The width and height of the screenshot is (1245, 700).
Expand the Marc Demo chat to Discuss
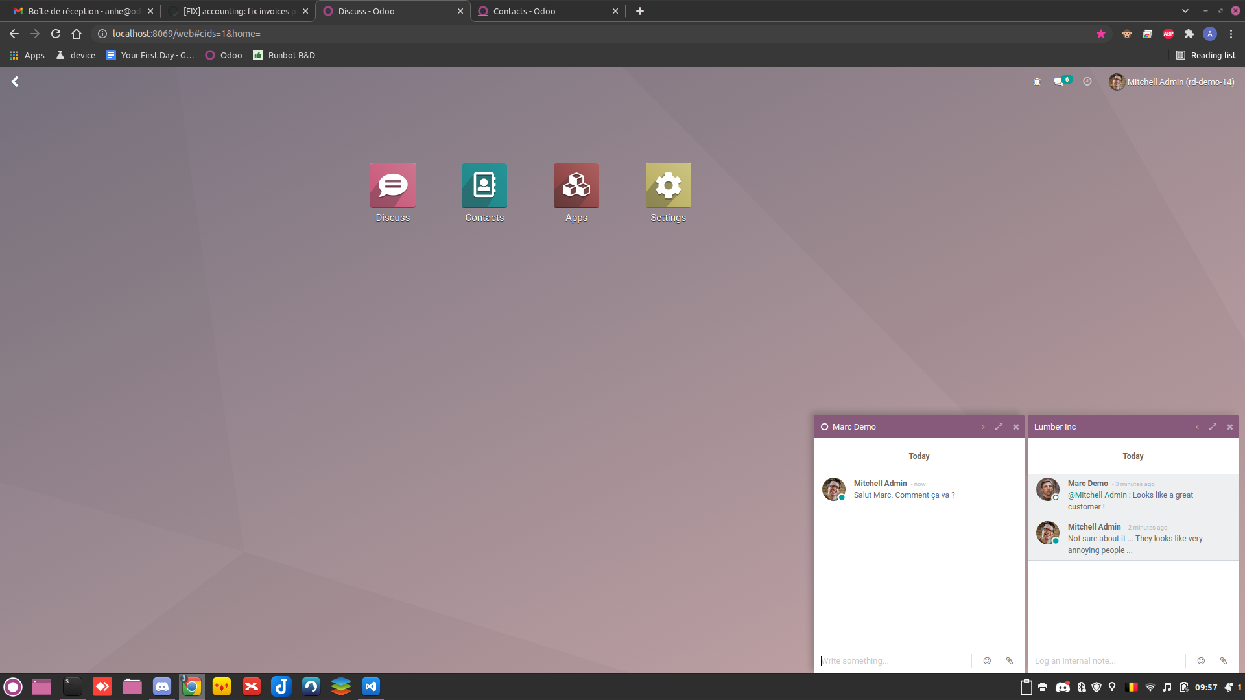pos(999,426)
